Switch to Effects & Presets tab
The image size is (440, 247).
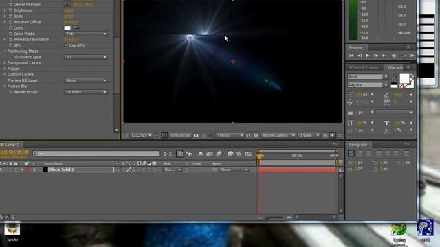364,67
